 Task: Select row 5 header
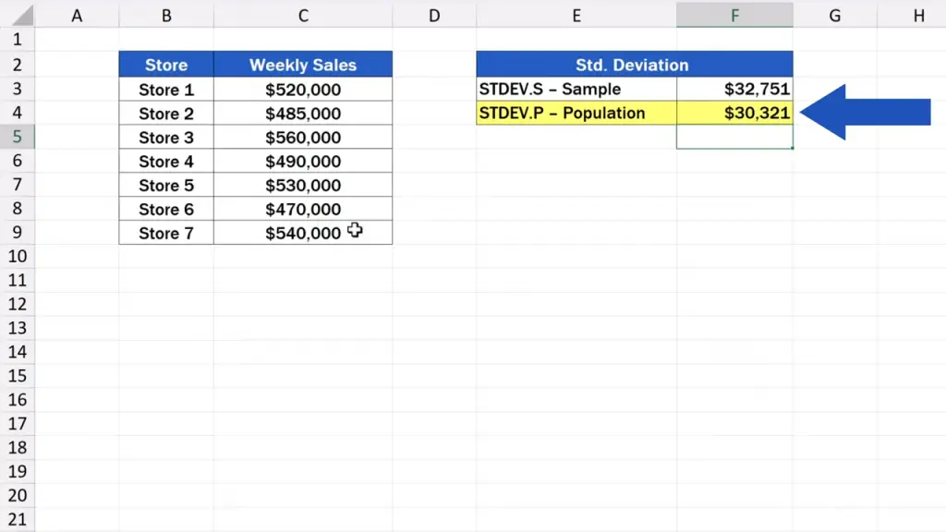click(x=17, y=137)
